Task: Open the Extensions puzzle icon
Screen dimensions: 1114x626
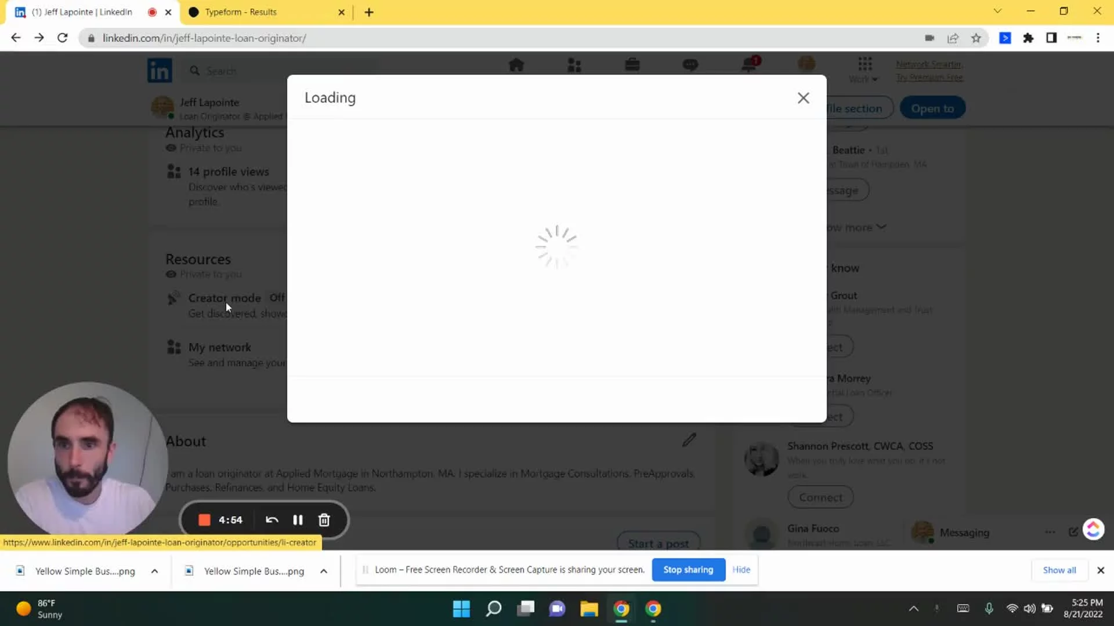Action: 1028,38
